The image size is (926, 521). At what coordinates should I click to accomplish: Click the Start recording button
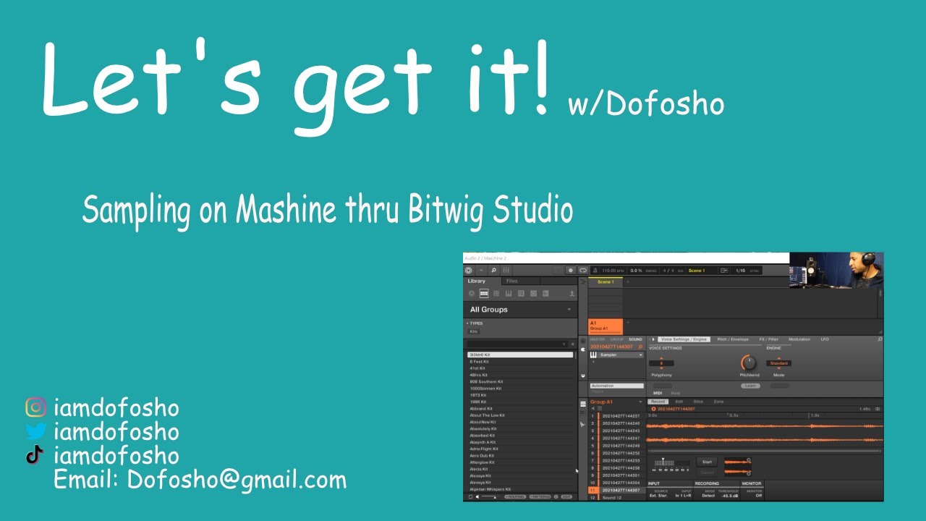point(707,462)
